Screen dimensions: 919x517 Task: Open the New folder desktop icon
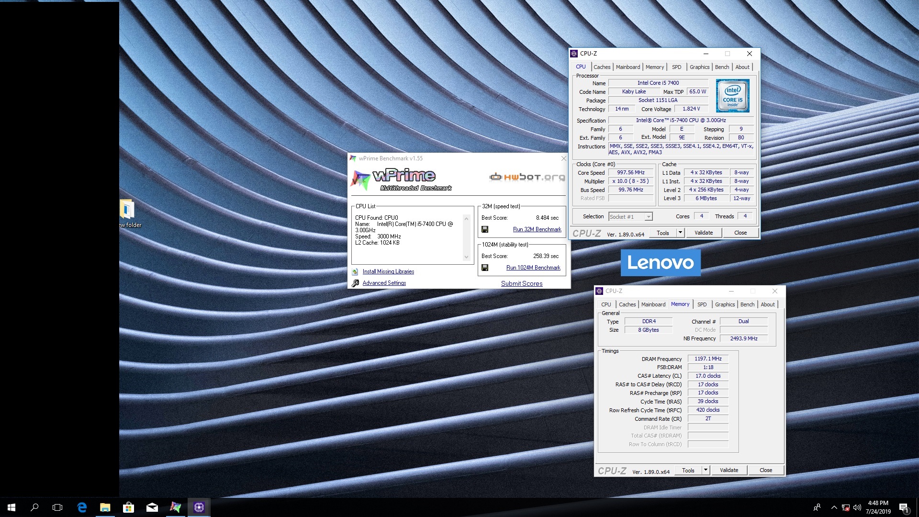[x=127, y=214]
